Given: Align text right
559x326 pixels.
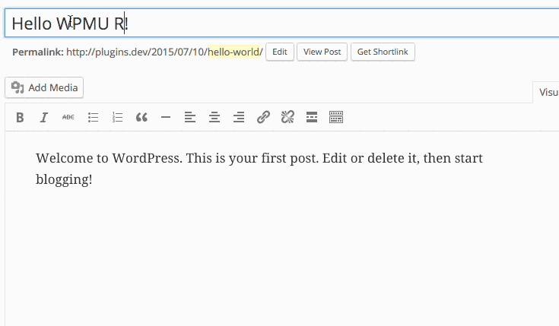Looking at the screenshot, I should coord(239,117).
